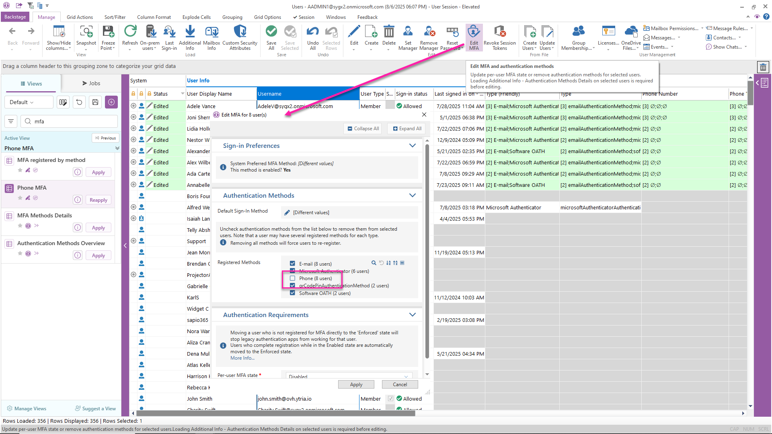The height and width of the screenshot is (434, 772).
Task: Collapse the Sign-in Preferences section
Action: (x=412, y=145)
